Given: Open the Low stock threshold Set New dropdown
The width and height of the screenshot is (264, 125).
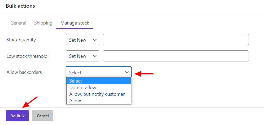Looking at the screenshot, I should [83, 56].
